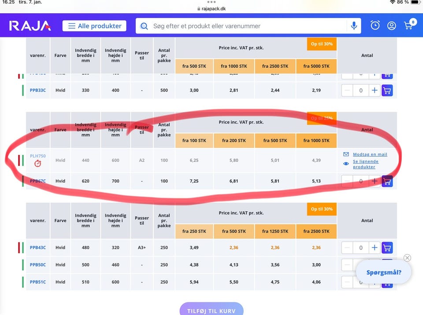The width and height of the screenshot is (423, 315).
Task: Tap the microphone voice search icon
Action: point(353,26)
